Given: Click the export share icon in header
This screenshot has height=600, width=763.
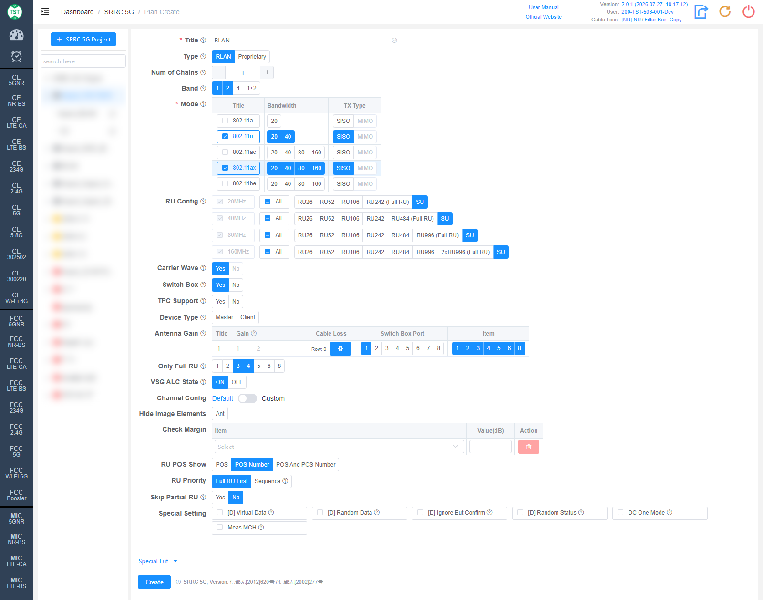Looking at the screenshot, I should [701, 11].
